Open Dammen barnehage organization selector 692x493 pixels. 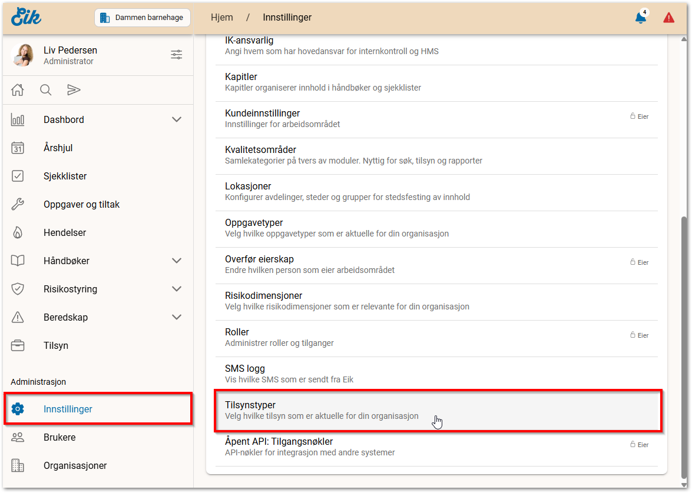tap(142, 18)
